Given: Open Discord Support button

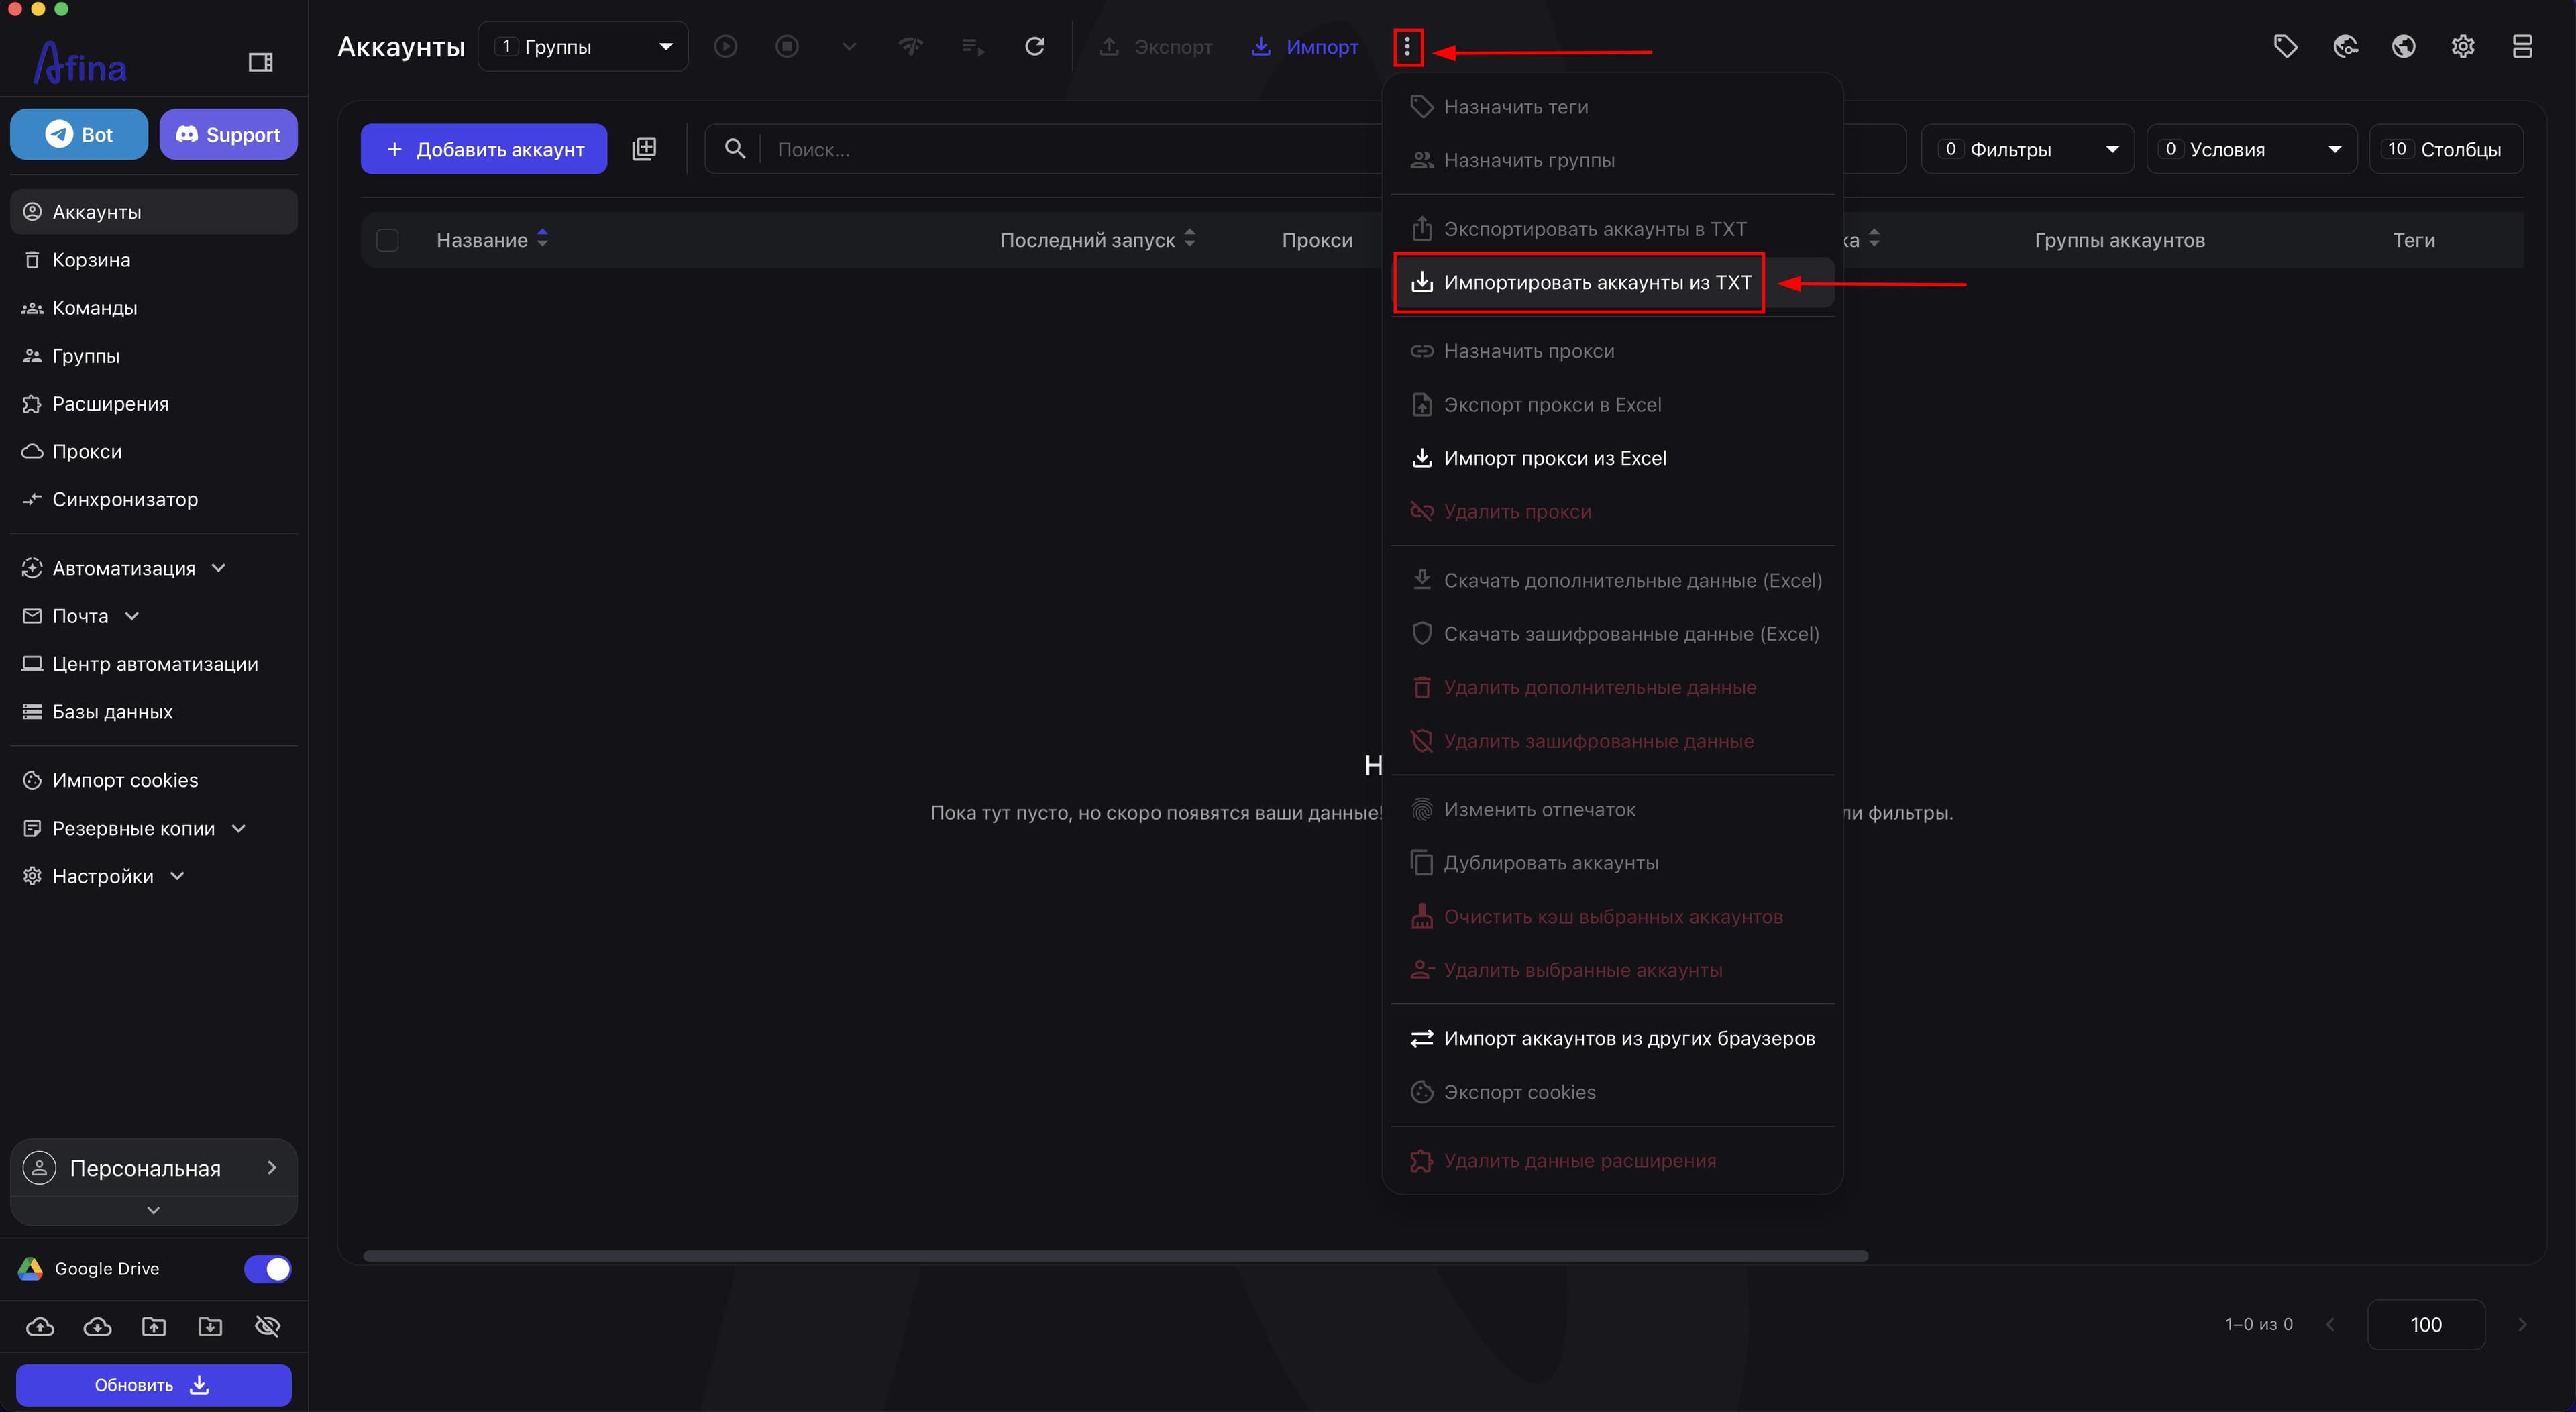Looking at the screenshot, I should tap(228, 134).
